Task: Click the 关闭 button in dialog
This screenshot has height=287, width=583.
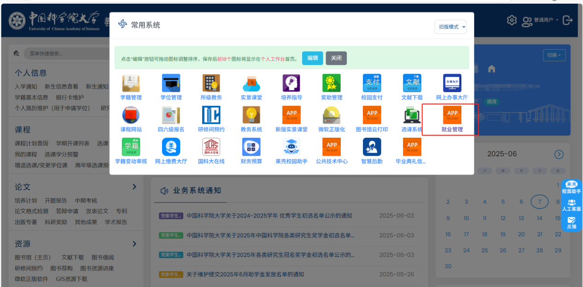Action: tap(336, 58)
